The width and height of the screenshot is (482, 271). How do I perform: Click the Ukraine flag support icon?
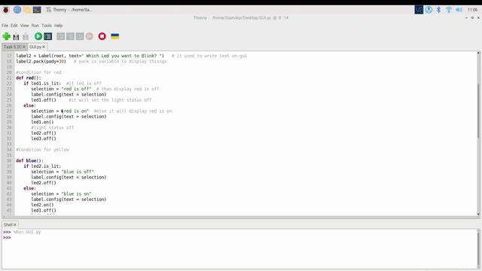pyautogui.click(x=115, y=37)
